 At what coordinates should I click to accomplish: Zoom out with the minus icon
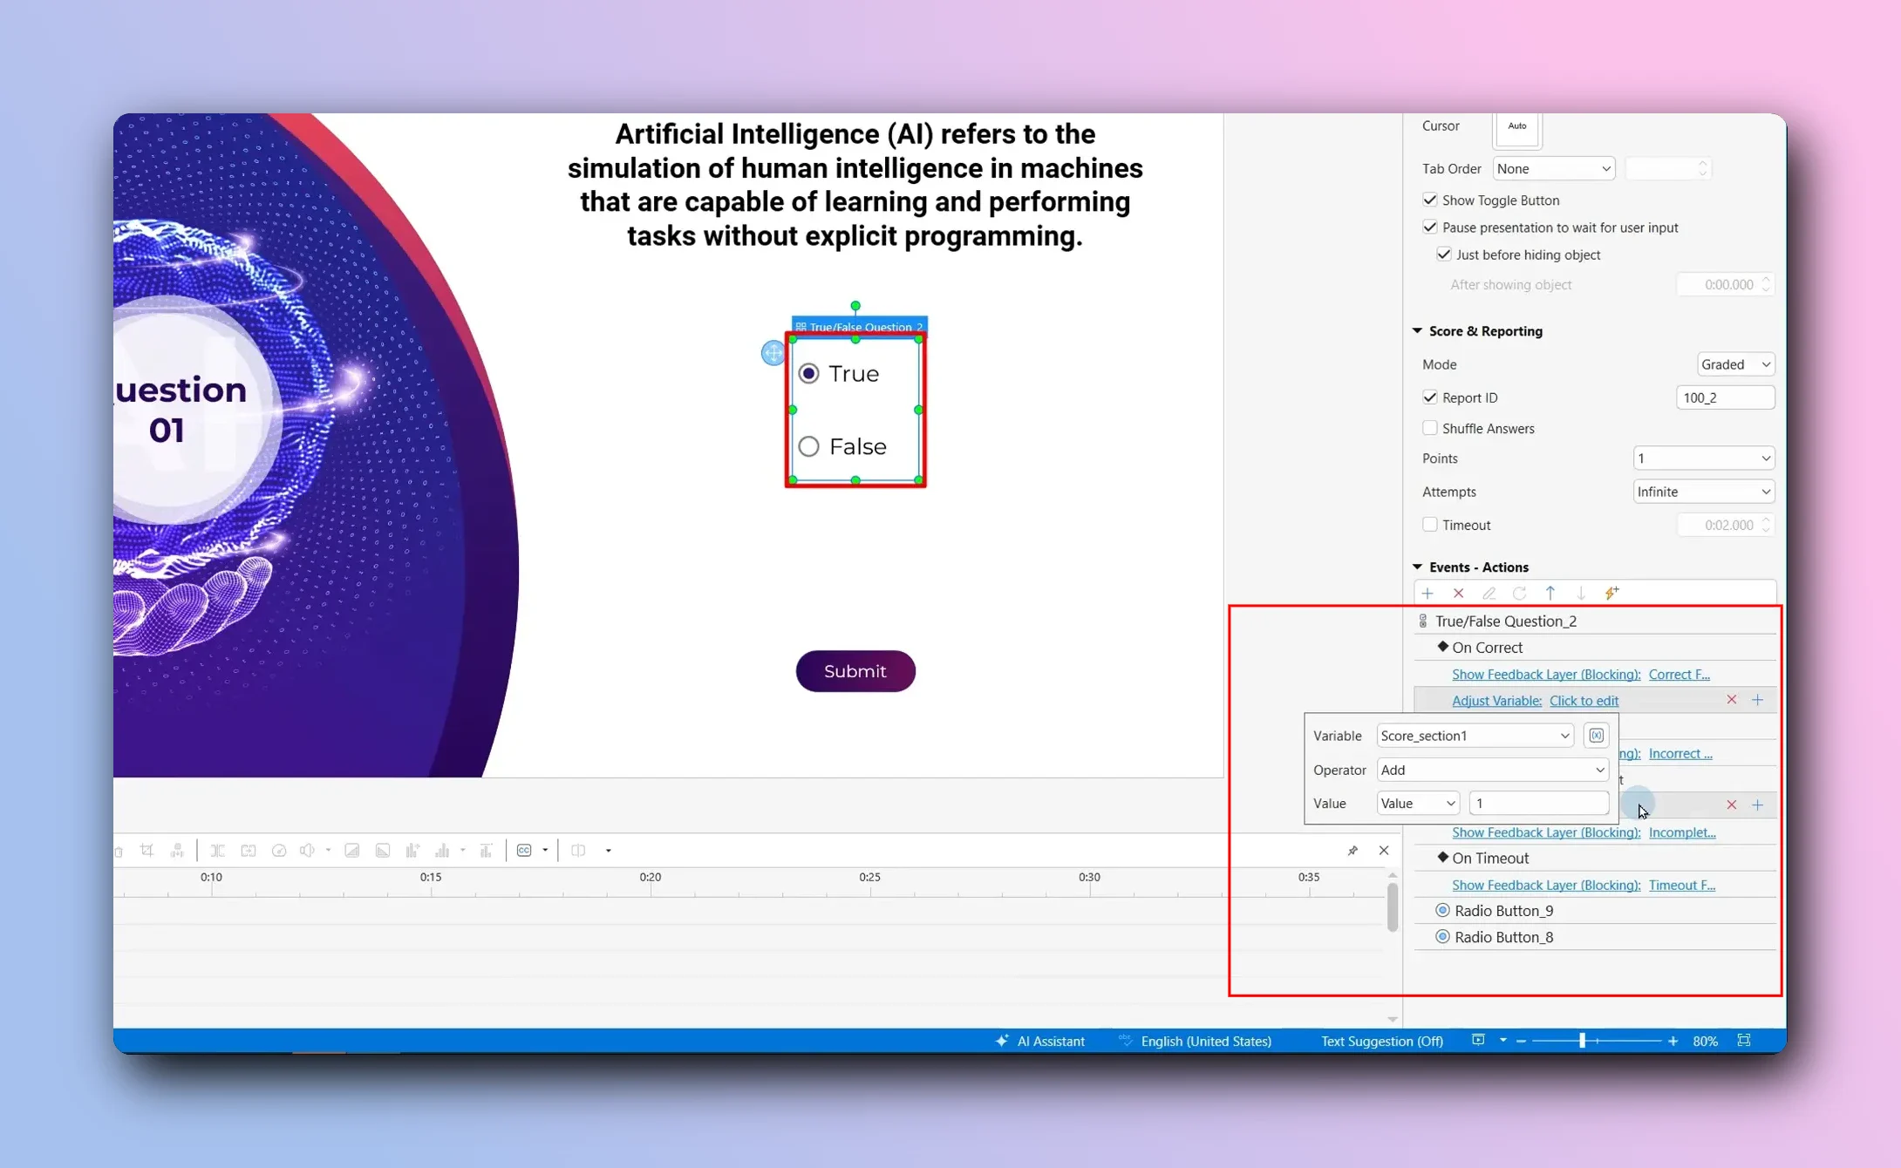pos(1521,1041)
